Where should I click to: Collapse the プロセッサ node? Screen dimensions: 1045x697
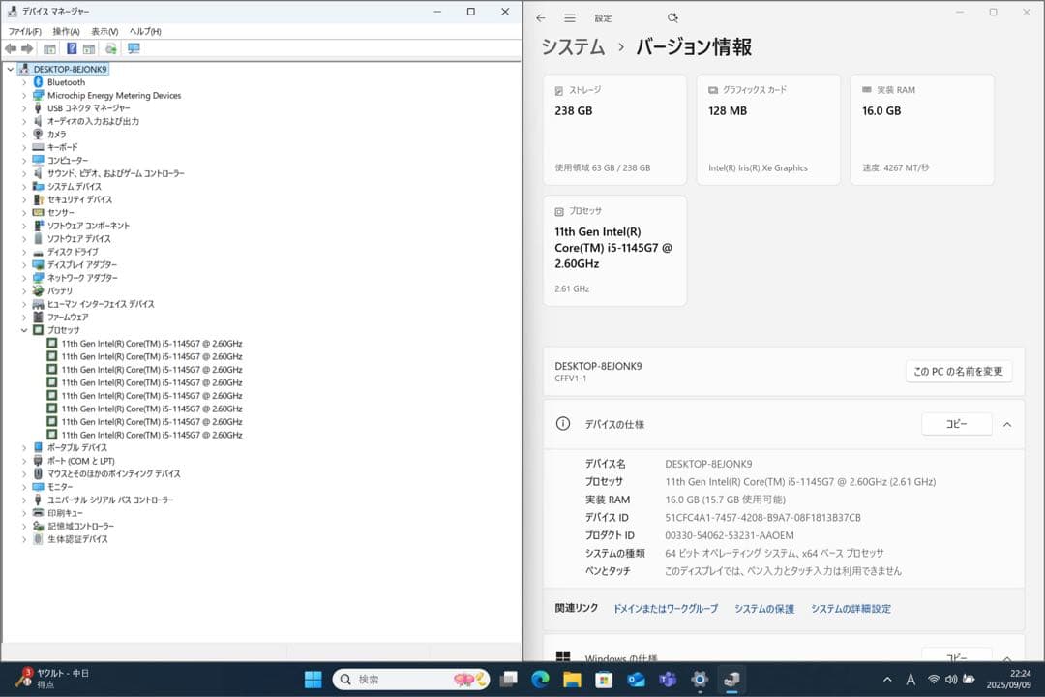24,330
